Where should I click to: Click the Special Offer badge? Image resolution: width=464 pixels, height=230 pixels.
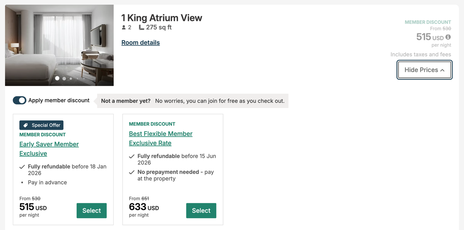click(41, 125)
